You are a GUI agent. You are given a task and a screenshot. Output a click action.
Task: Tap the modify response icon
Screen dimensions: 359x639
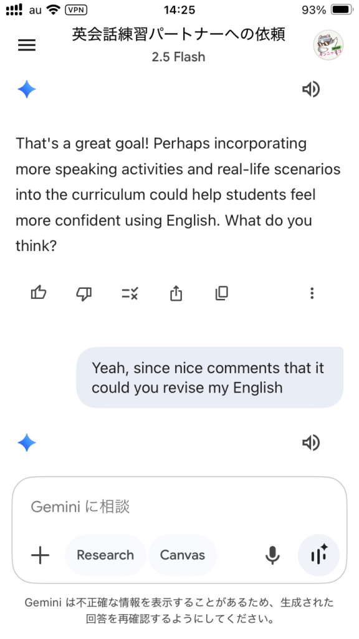pyautogui.click(x=130, y=293)
